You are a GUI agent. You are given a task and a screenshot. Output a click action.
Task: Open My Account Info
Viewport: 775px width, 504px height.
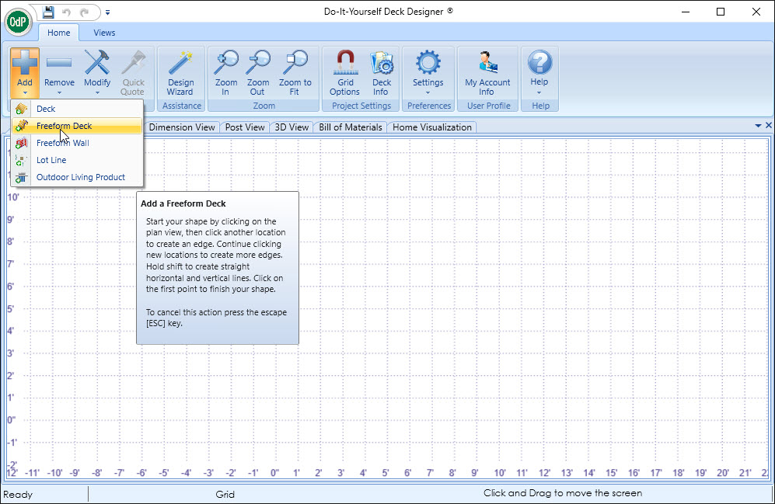point(487,73)
